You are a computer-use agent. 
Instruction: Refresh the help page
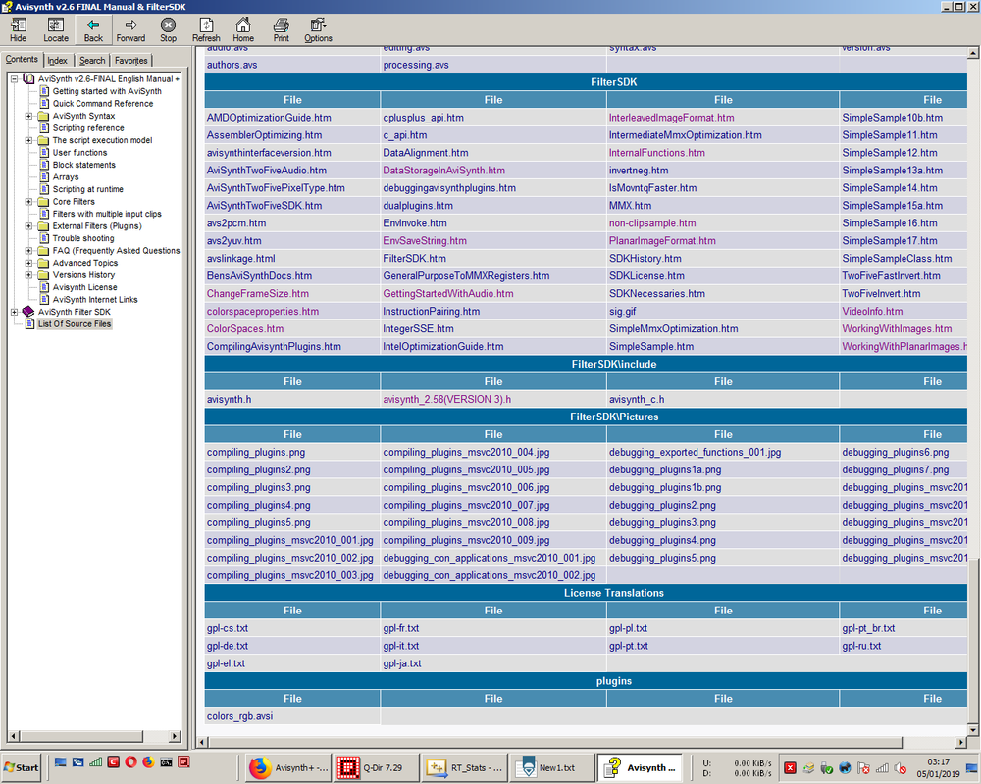click(206, 29)
